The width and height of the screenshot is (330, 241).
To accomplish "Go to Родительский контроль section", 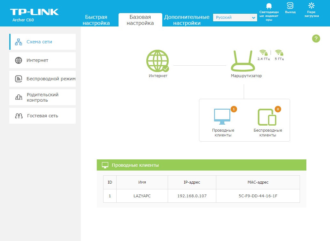I will click(x=42, y=97).
